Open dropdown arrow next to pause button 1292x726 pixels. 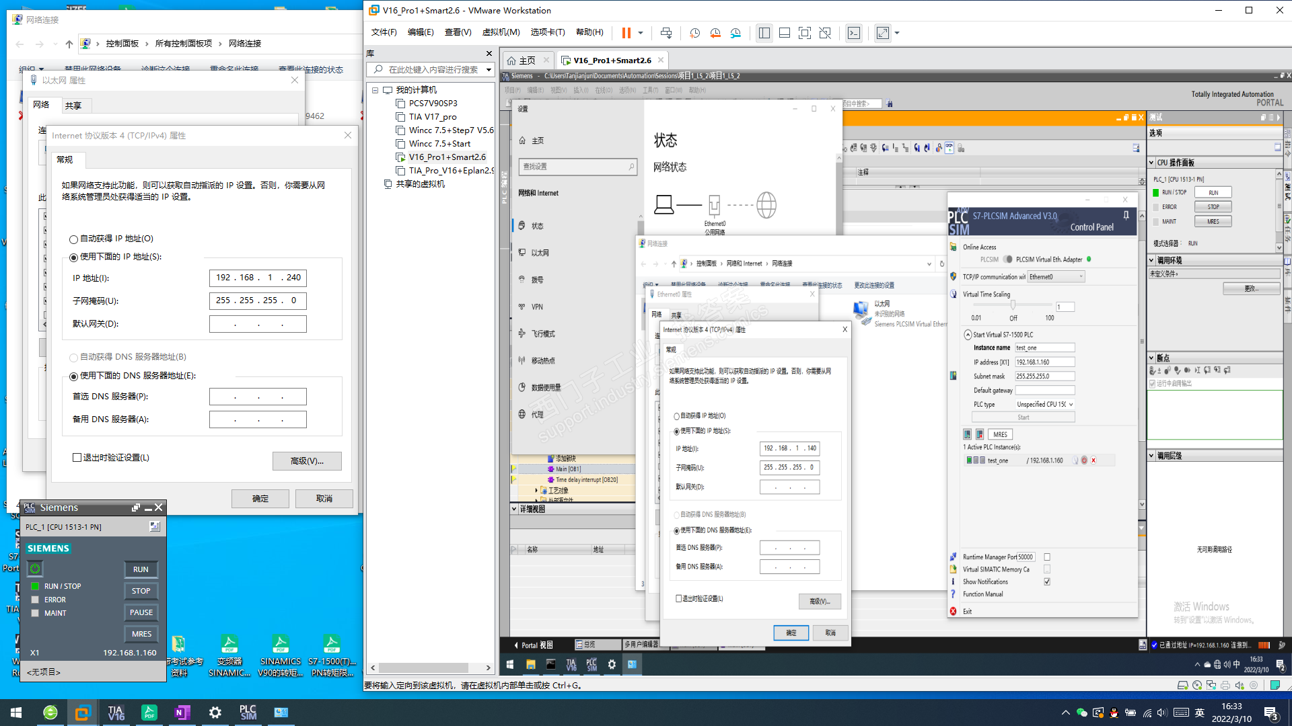tap(641, 33)
